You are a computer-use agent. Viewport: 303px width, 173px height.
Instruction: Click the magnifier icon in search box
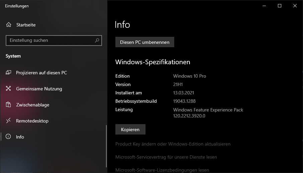click(97, 40)
